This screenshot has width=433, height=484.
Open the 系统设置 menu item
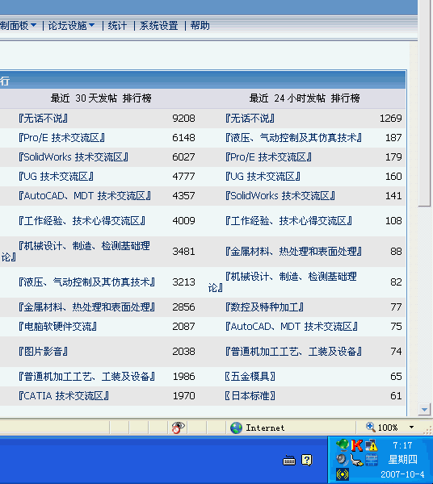[159, 26]
